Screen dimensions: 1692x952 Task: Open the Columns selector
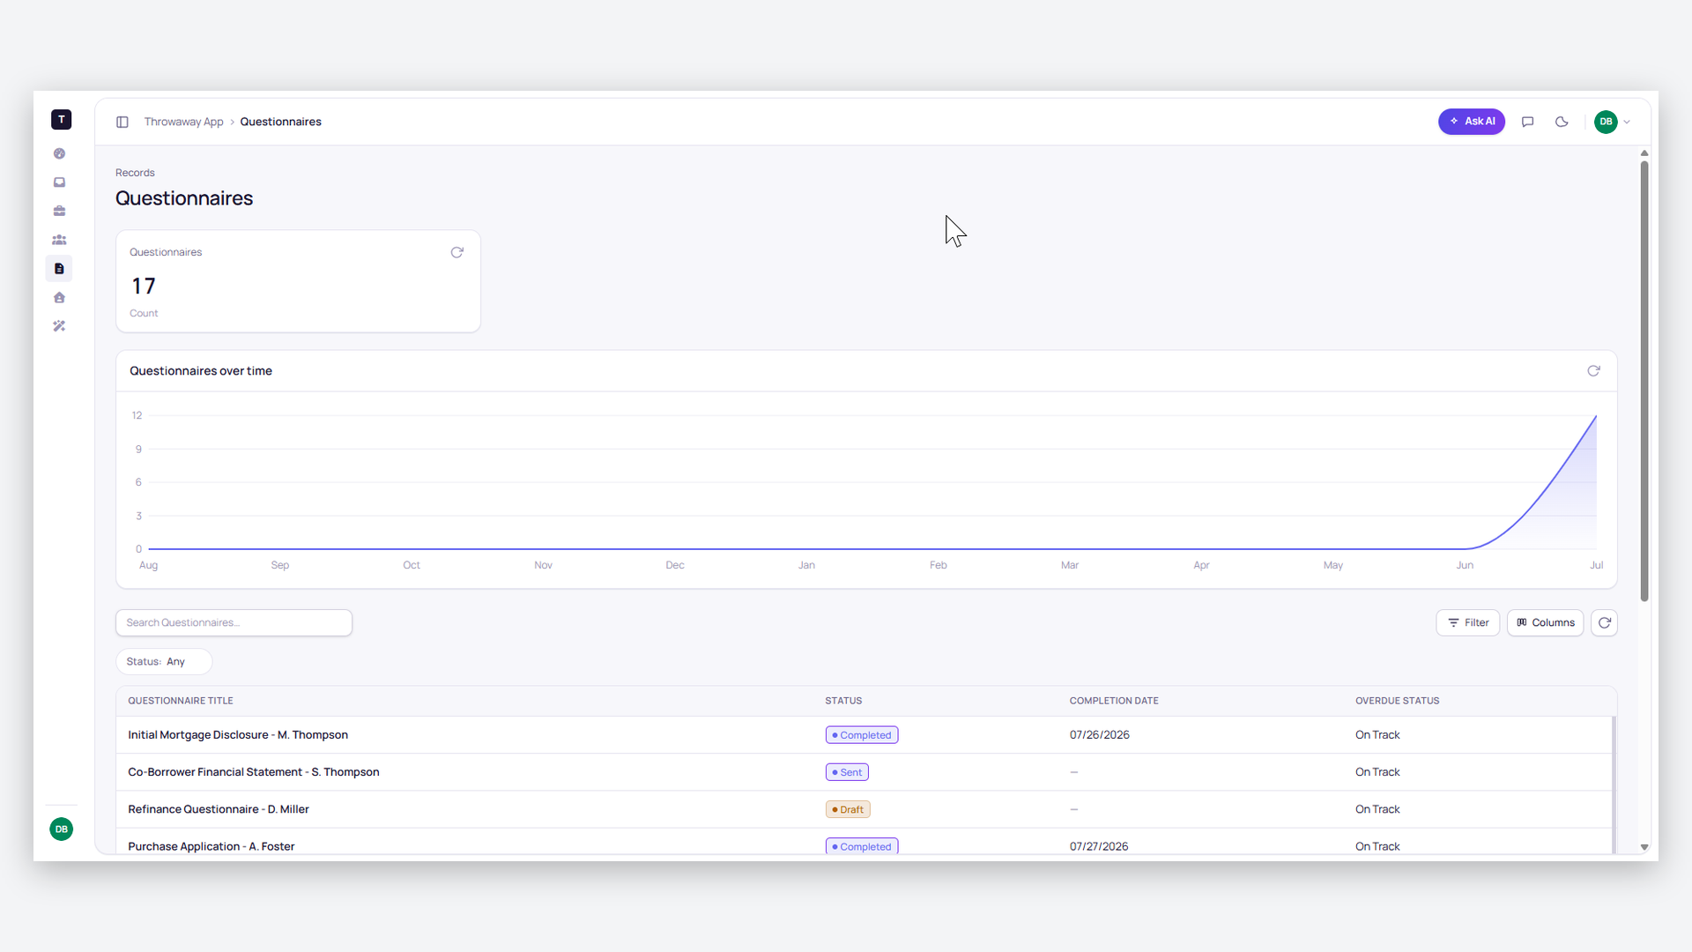(1545, 622)
